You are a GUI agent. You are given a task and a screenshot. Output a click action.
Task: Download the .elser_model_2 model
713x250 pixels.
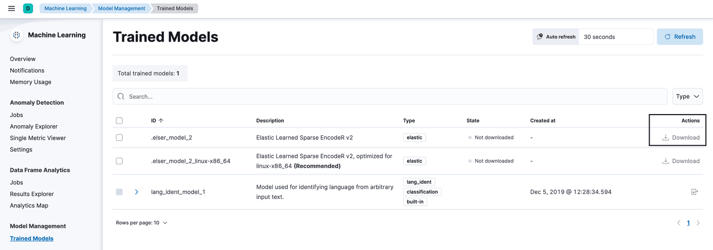681,137
